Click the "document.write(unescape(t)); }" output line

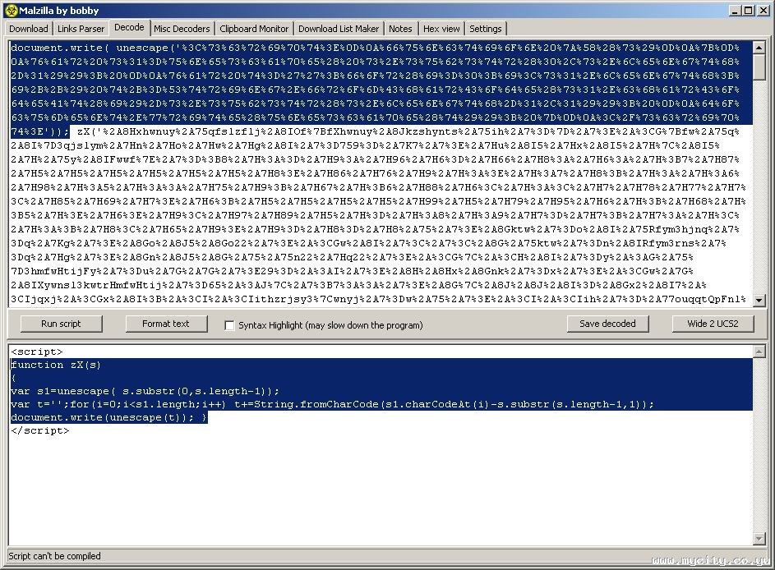click(108, 417)
